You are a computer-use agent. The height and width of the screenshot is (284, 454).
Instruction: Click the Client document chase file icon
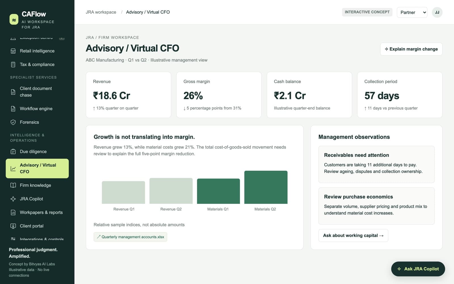point(13,92)
